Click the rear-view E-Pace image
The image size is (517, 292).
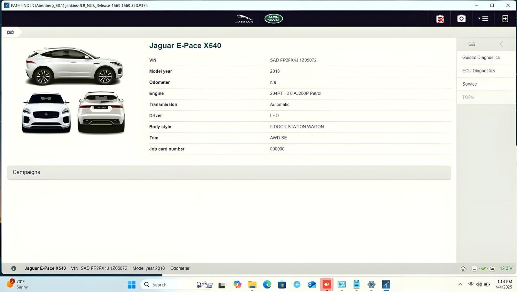pyautogui.click(x=101, y=112)
